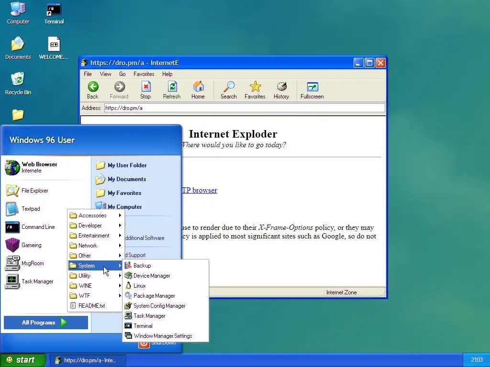Click the 'Windows 96 User' header
Image resolution: width=490 pixels, height=367 pixels.
(x=42, y=140)
